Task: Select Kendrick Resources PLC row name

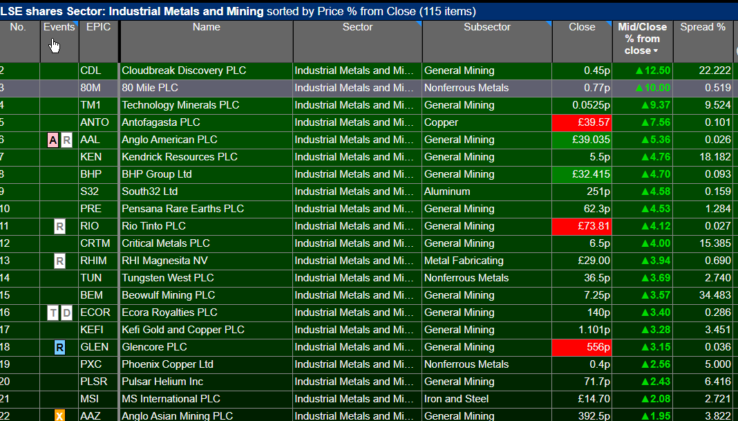Action: click(180, 157)
